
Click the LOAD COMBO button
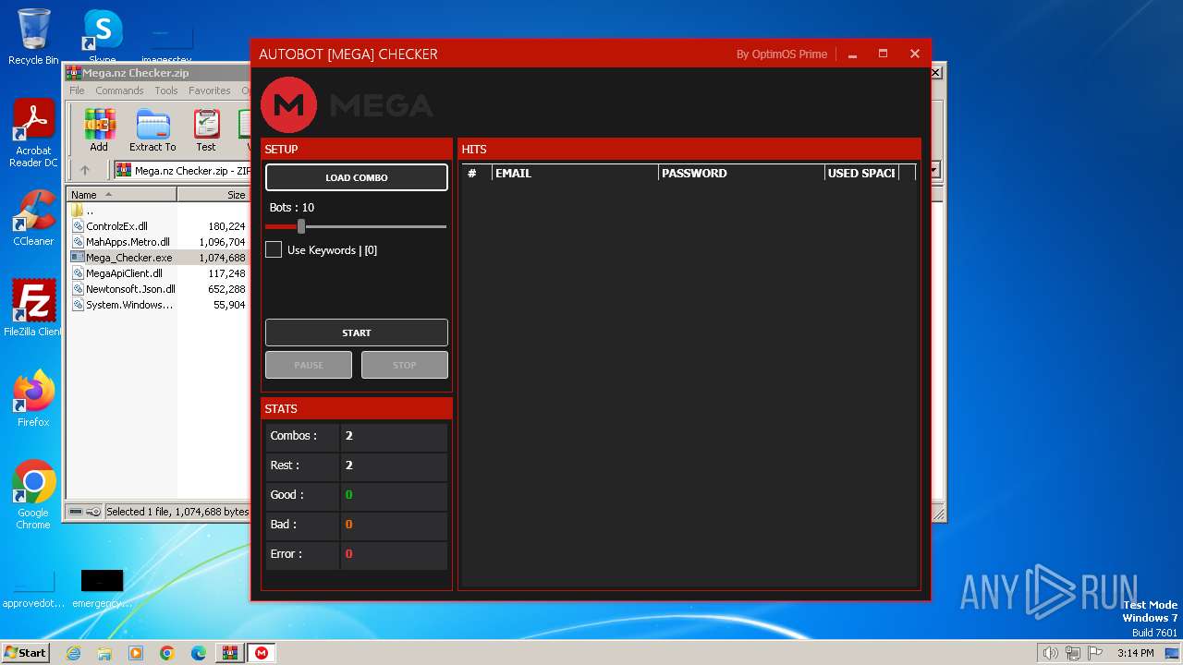click(357, 177)
